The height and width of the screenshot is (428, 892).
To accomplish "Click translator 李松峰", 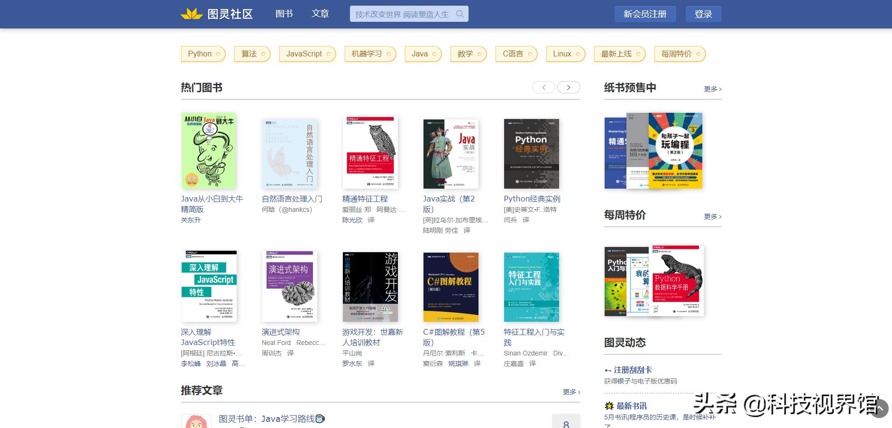I will click(x=191, y=364).
